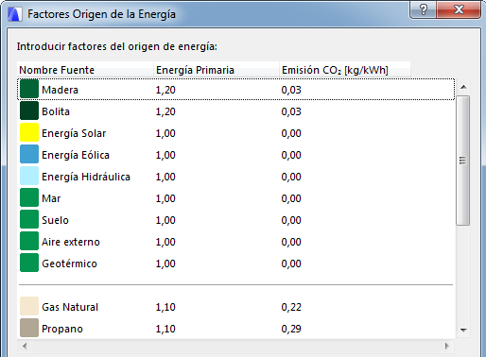Screen dimensions: 486x357
Task: Click Madera primary energy value 1,20
Action: point(165,90)
